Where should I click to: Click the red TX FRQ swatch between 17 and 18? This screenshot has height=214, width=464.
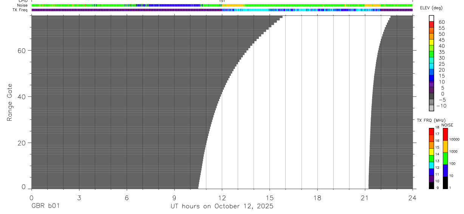[432, 132]
